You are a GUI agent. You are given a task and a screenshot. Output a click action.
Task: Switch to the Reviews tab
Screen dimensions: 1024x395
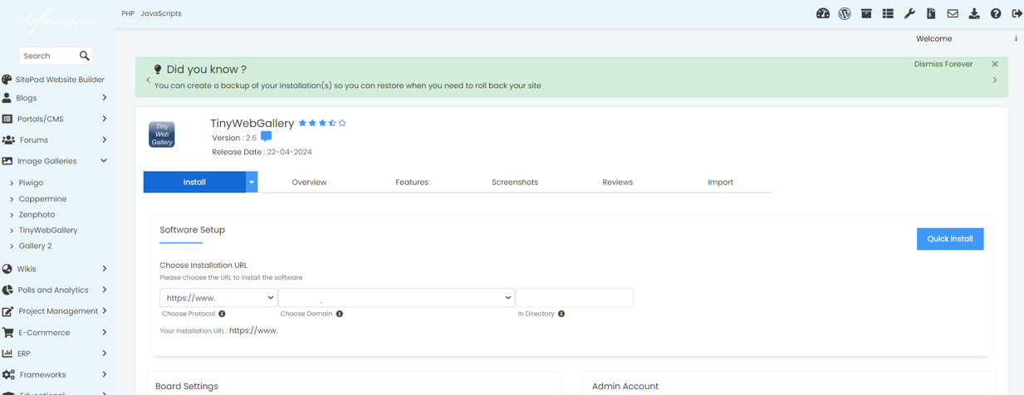tap(618, 182)
